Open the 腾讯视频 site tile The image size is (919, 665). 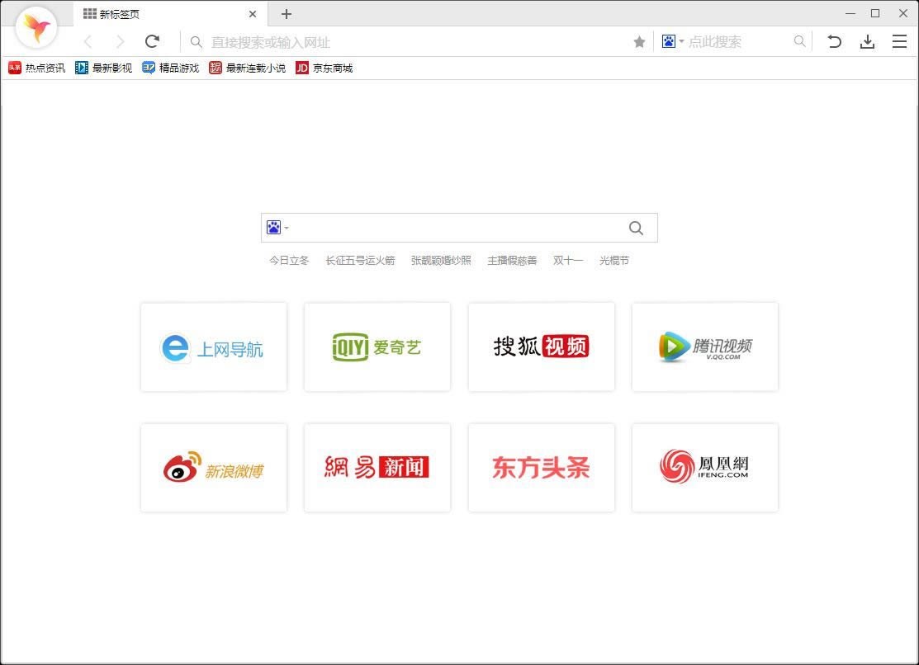click(x=705, y=347)
